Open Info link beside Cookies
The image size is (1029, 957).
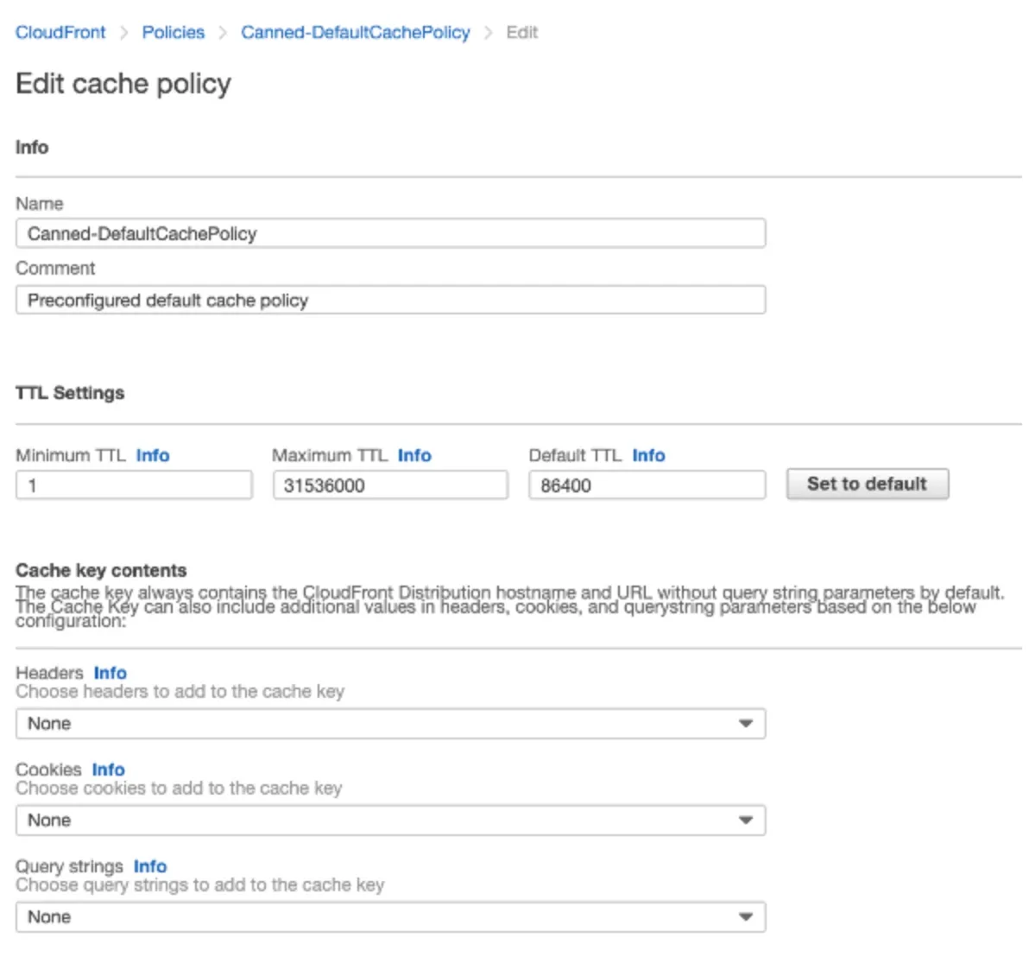(x=108, y=770)
